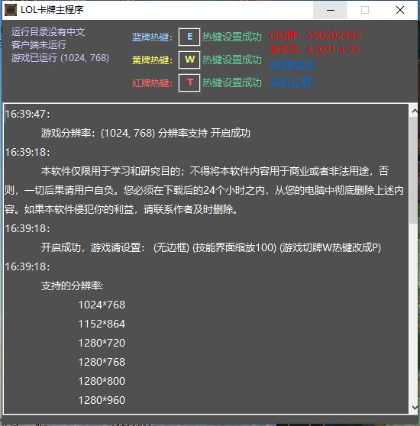Click the 热键设置成功 text beside E
Screen dimensions: 420x426
click(231, 37)
